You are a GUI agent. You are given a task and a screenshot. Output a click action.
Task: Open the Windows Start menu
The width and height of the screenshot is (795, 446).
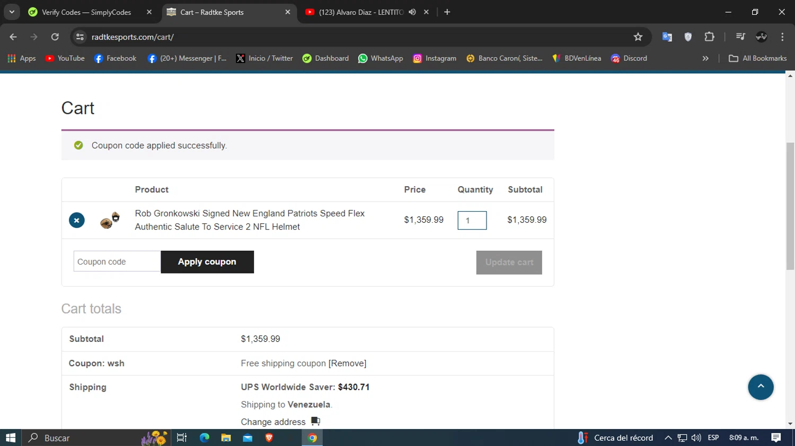coord(11,438)
